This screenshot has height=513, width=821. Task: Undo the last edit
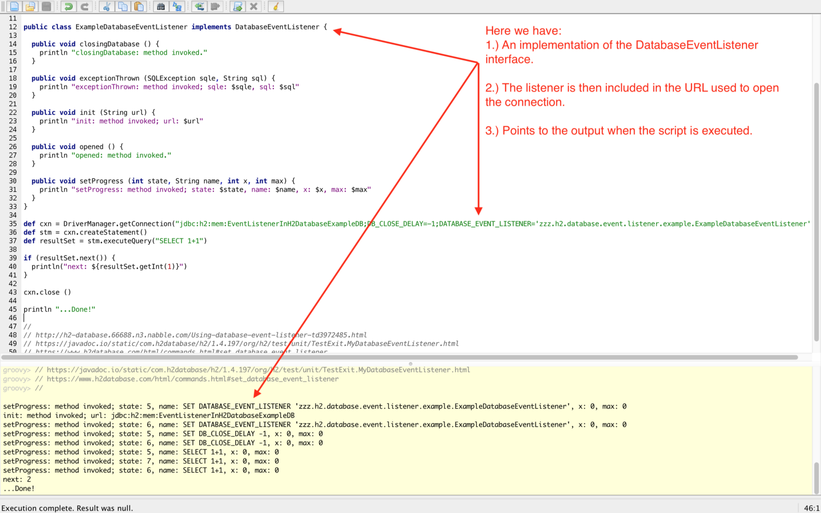click(x=67, y=6)
